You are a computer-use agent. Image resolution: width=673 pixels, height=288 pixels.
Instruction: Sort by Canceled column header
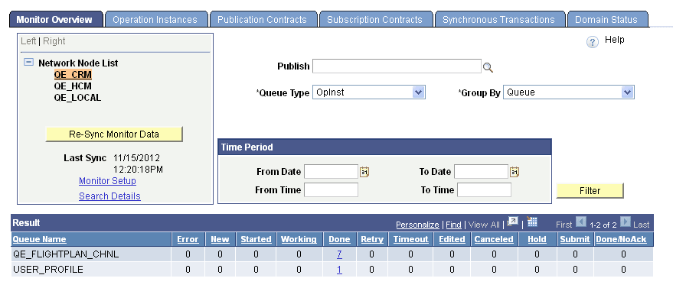point(494,239)
